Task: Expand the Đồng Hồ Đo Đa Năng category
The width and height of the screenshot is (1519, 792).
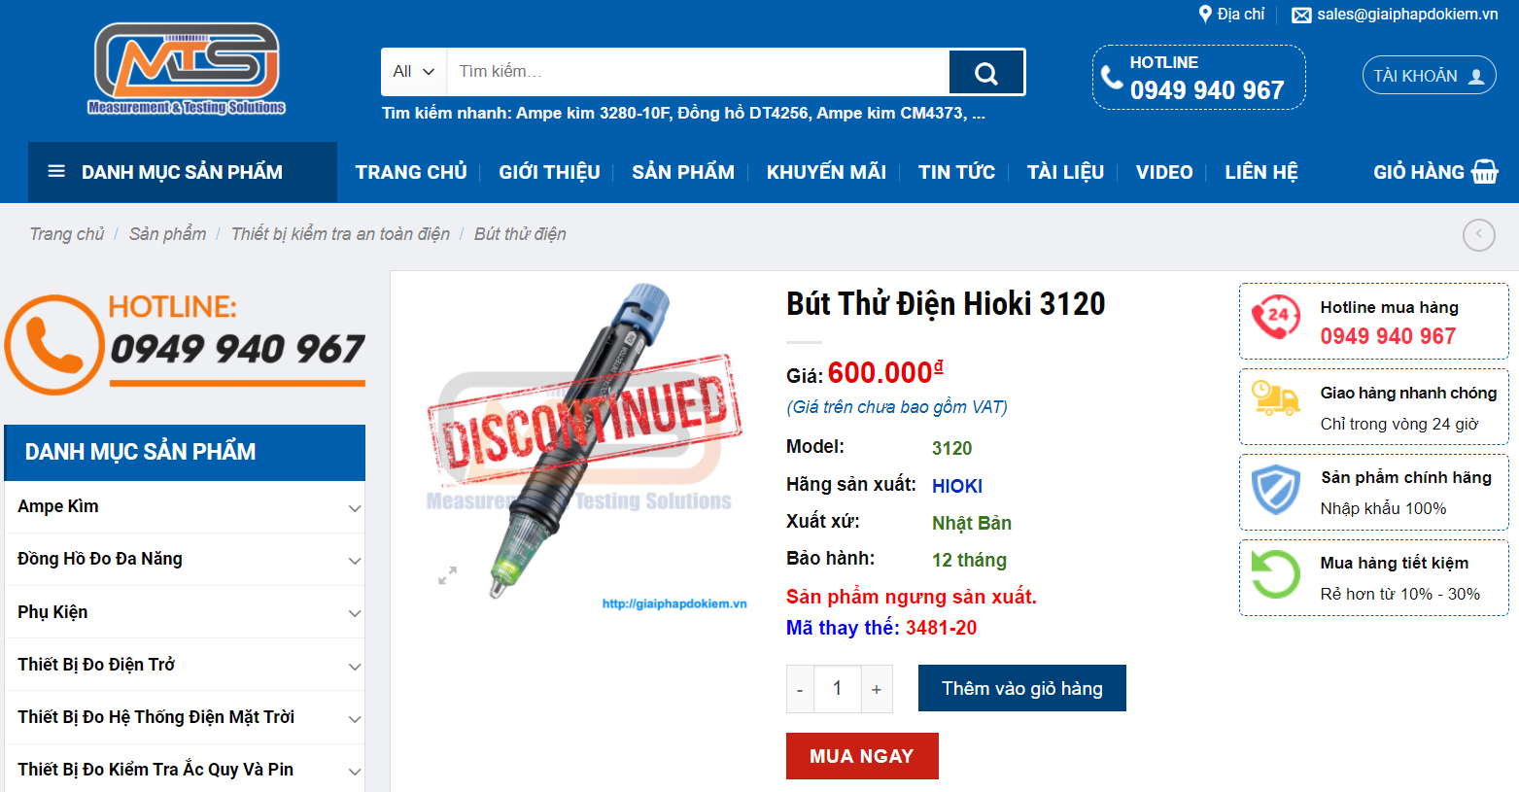Action: 355,561
